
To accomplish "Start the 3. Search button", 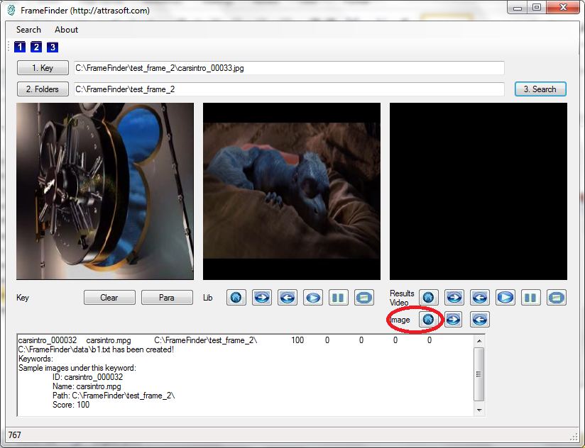I will [540, 89].
